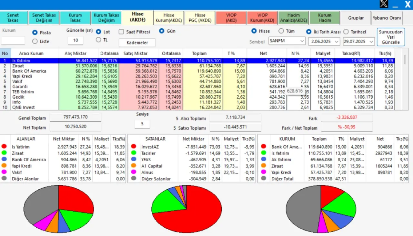This screenshot has width=413, height=236.
Task: Click the Kademeler button
Action: 137,43
